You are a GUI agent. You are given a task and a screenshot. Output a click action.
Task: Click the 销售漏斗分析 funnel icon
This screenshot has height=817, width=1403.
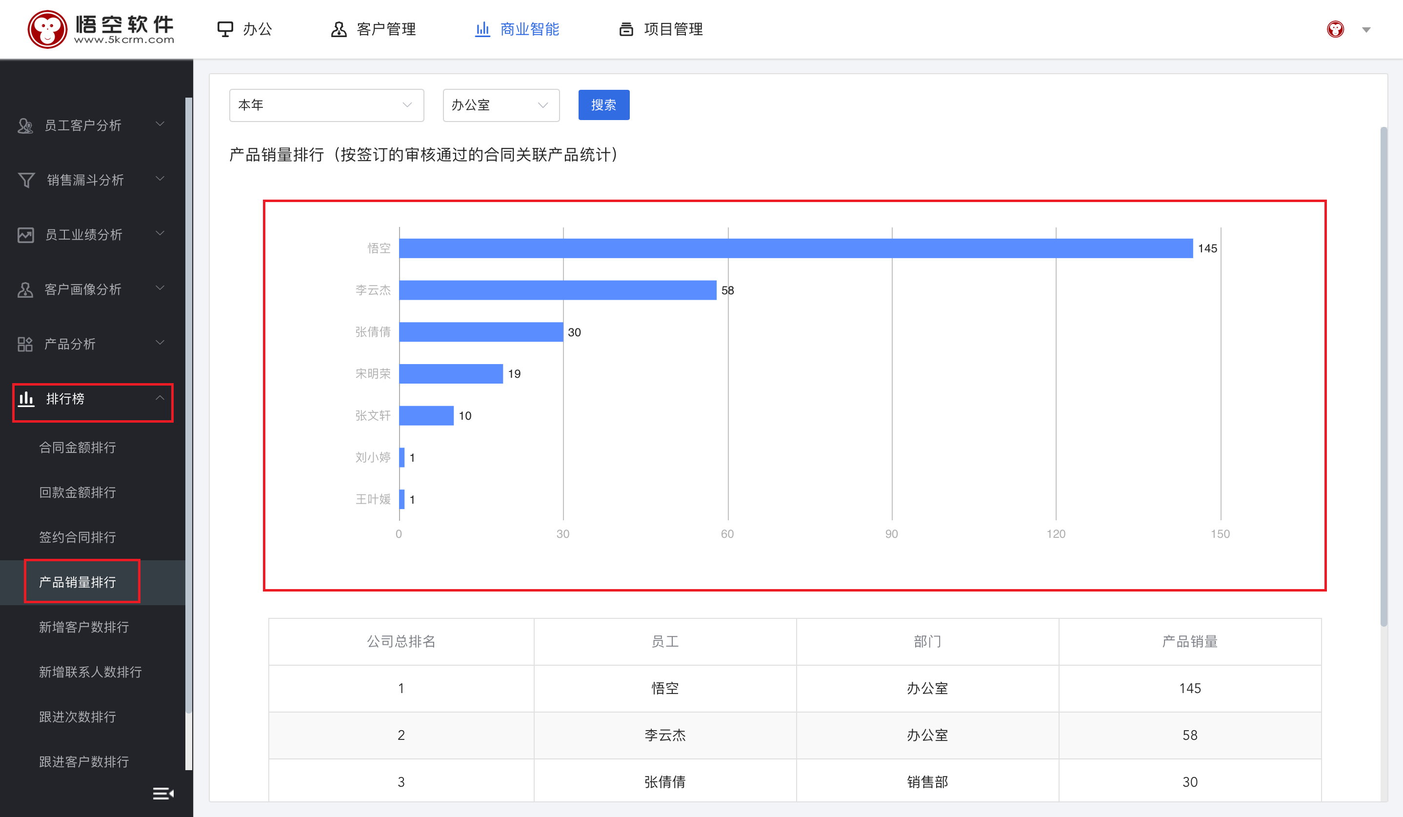pos(26,180)
